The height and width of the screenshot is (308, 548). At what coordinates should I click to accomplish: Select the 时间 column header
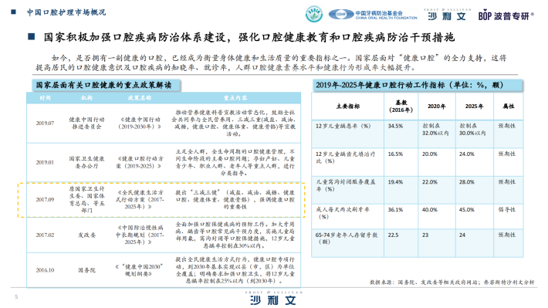click(45, 98)
